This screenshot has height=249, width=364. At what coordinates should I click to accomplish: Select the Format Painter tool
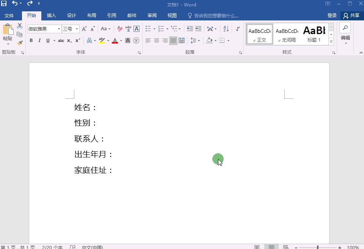coord(20,43)
